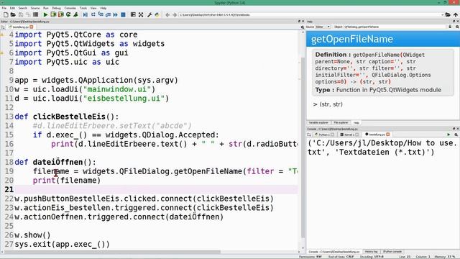
Task: Open the Debug menu
Action: (x=56, y=8)
